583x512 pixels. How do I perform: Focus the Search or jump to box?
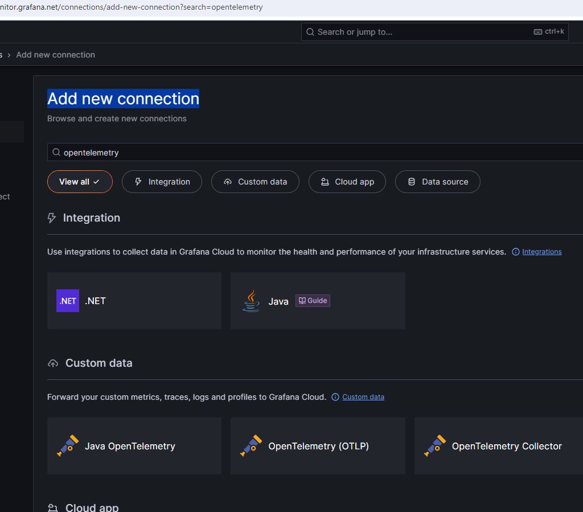pyautogui.click(x=434, y=32)
